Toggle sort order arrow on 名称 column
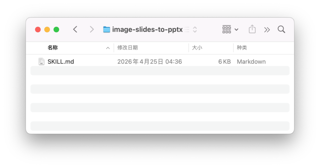320x168 pixels. point(108,48)
